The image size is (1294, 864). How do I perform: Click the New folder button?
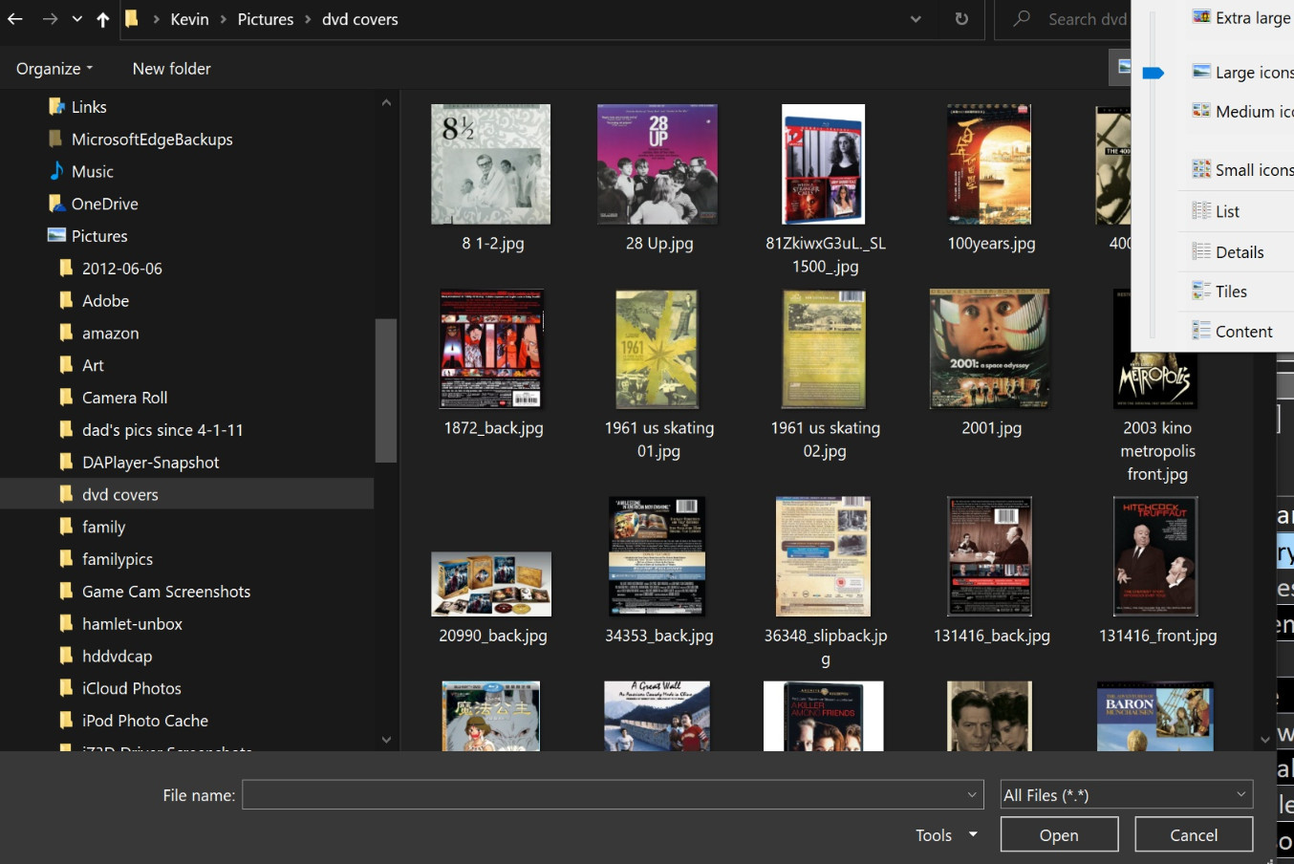coord(171,69)
